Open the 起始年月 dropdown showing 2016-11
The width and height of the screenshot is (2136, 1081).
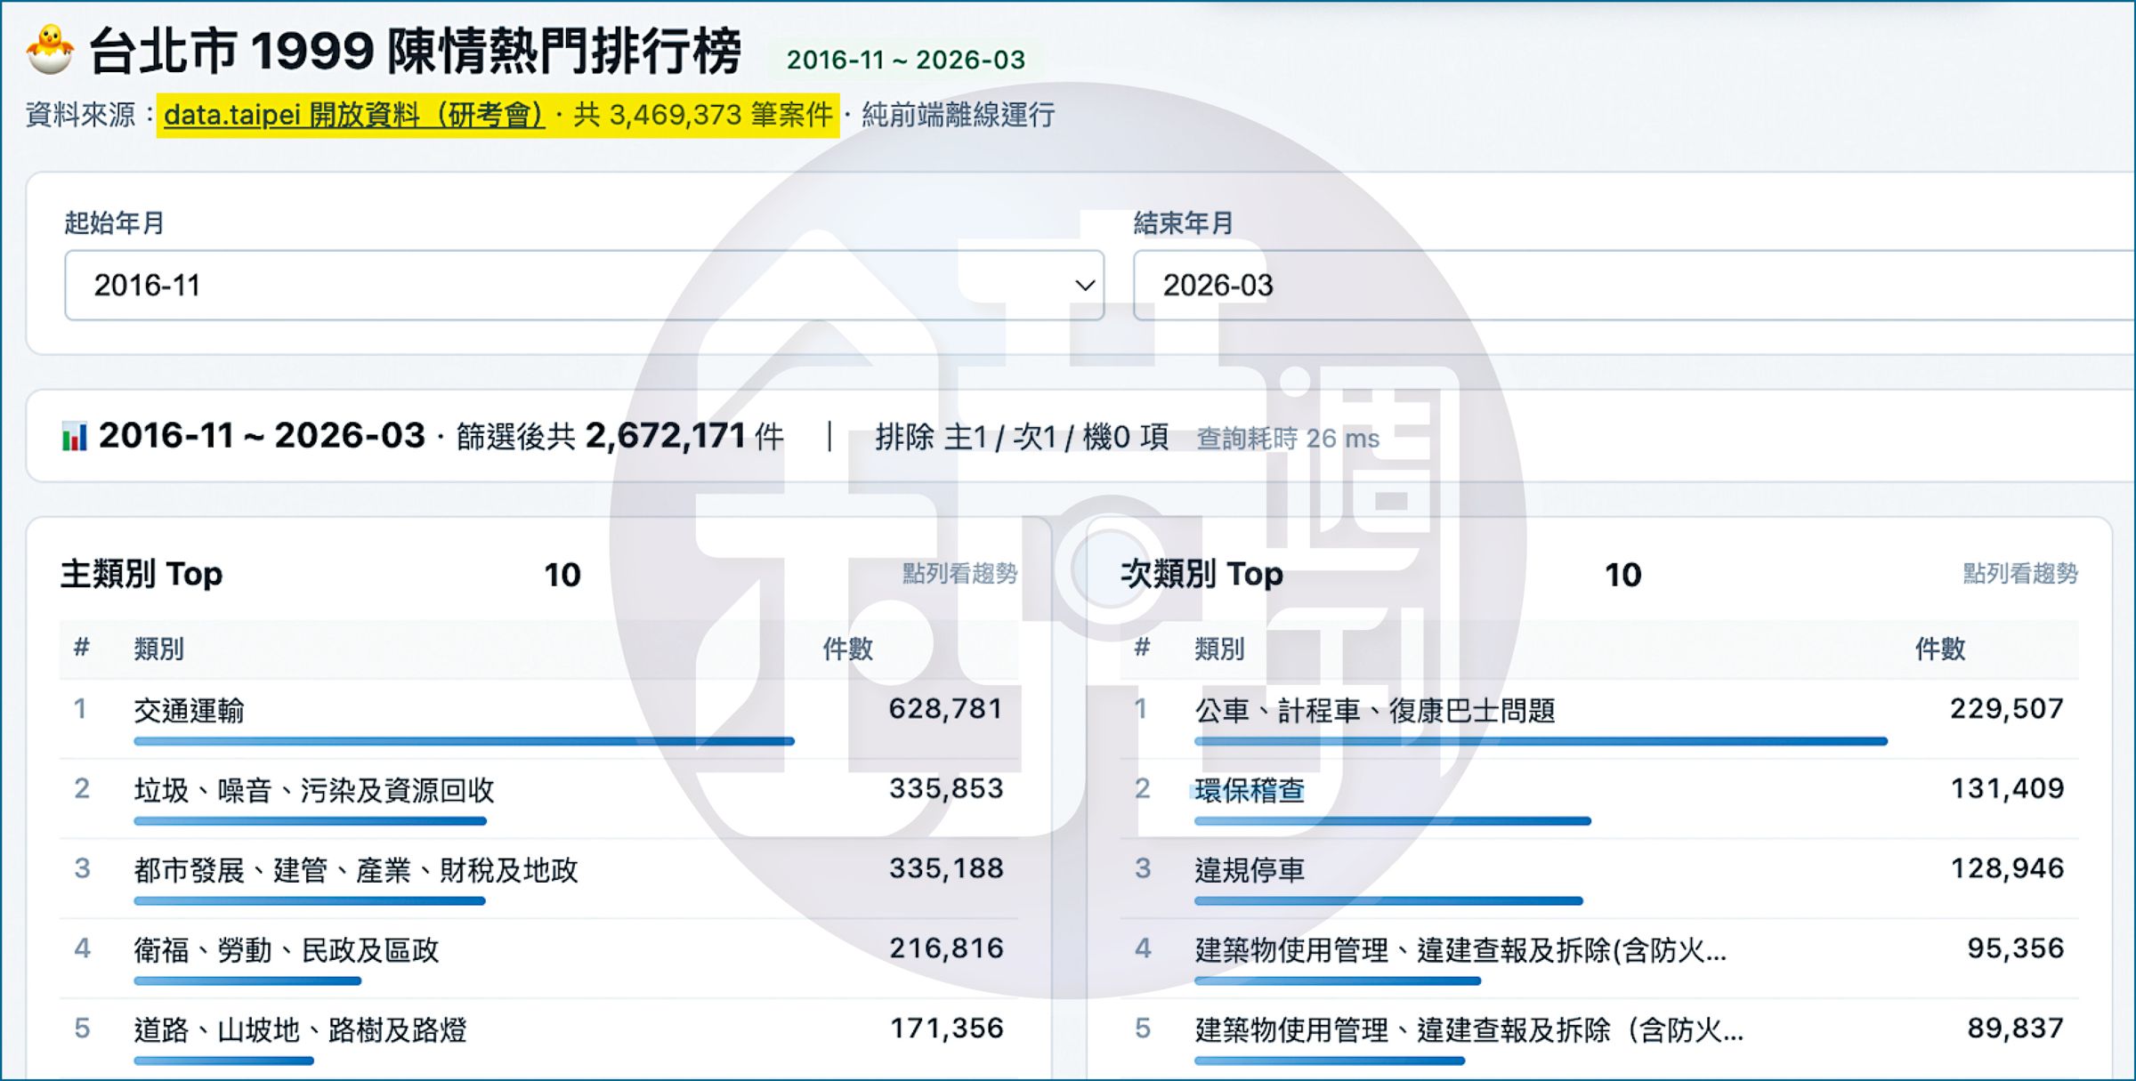pyautogui.click(x=584, y=285)
